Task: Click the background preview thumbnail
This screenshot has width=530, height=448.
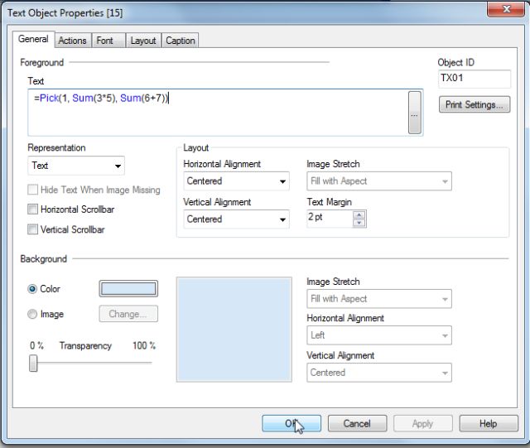Action: [x=234, y=330]
